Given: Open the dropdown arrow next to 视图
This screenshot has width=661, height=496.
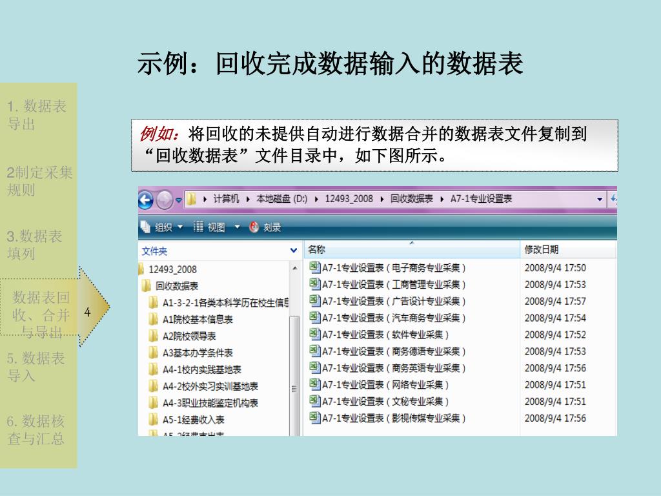Looking at the screenshot, I should [237, 227].
